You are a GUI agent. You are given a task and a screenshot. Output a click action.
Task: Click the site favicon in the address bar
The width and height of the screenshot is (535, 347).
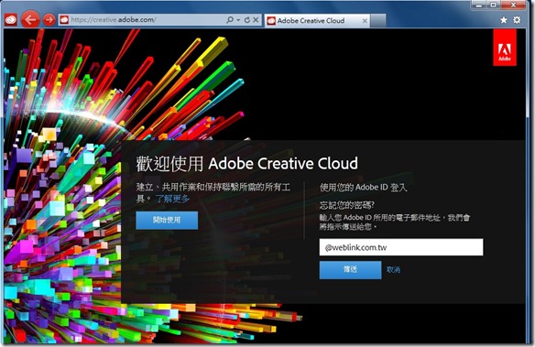[x=64, y=20]
